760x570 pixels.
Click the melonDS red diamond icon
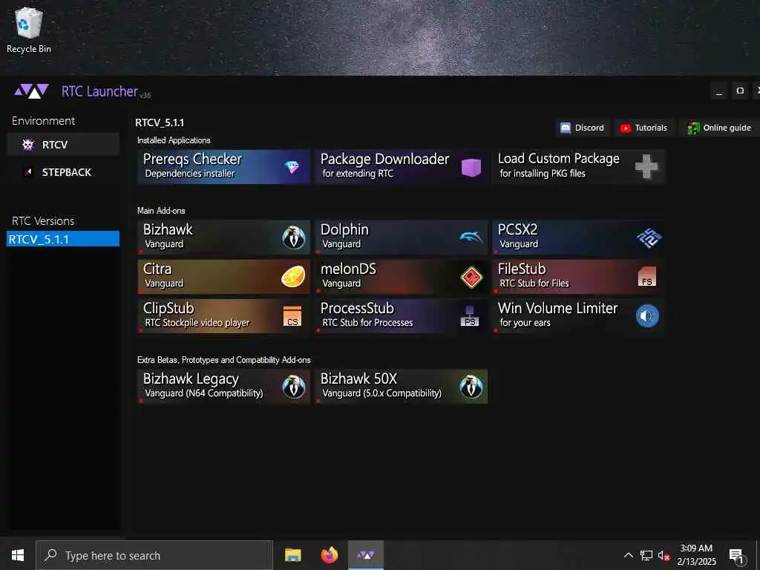471,278
